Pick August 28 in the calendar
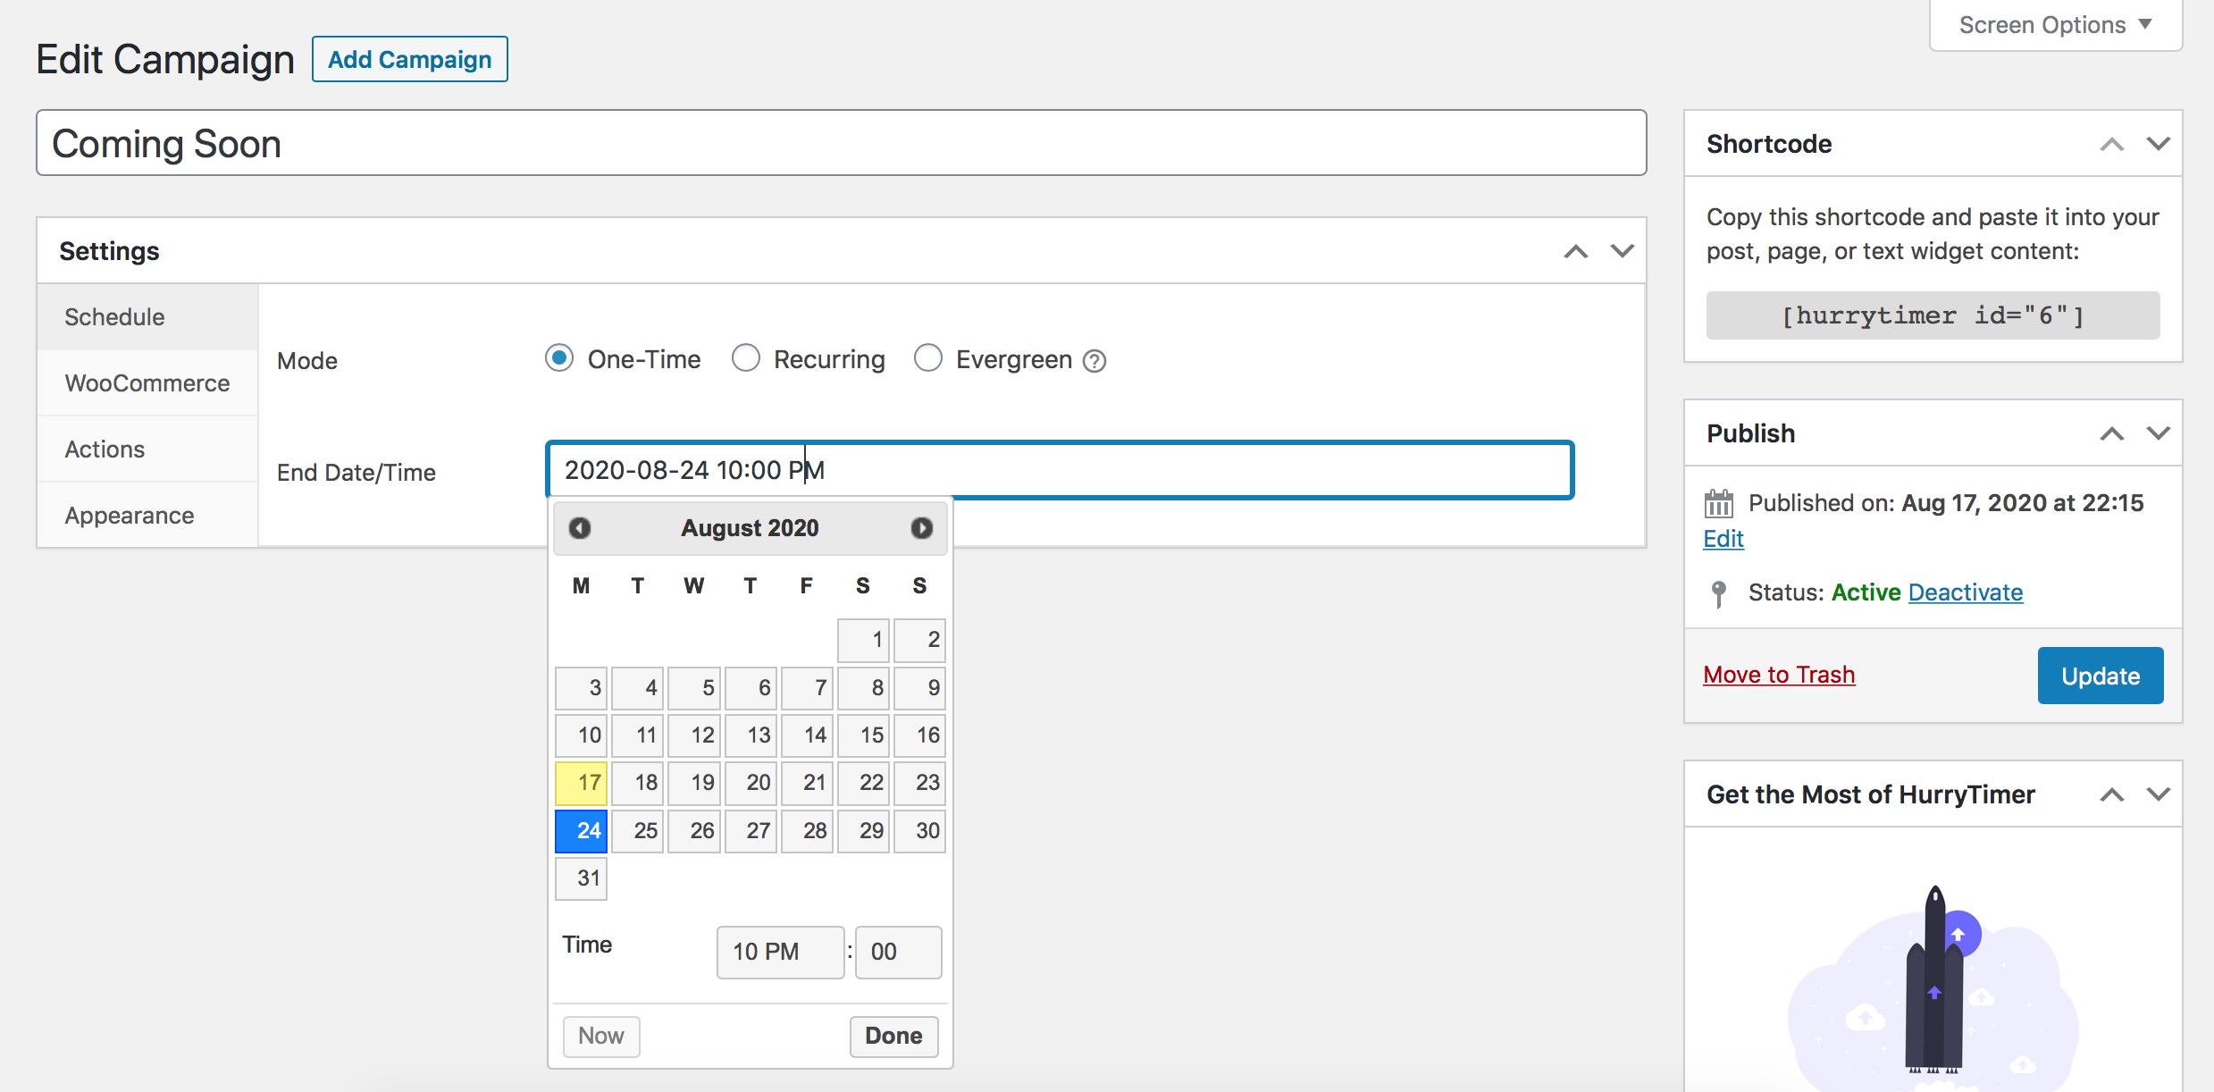The image size is (2214, 1092). point(807,830)
